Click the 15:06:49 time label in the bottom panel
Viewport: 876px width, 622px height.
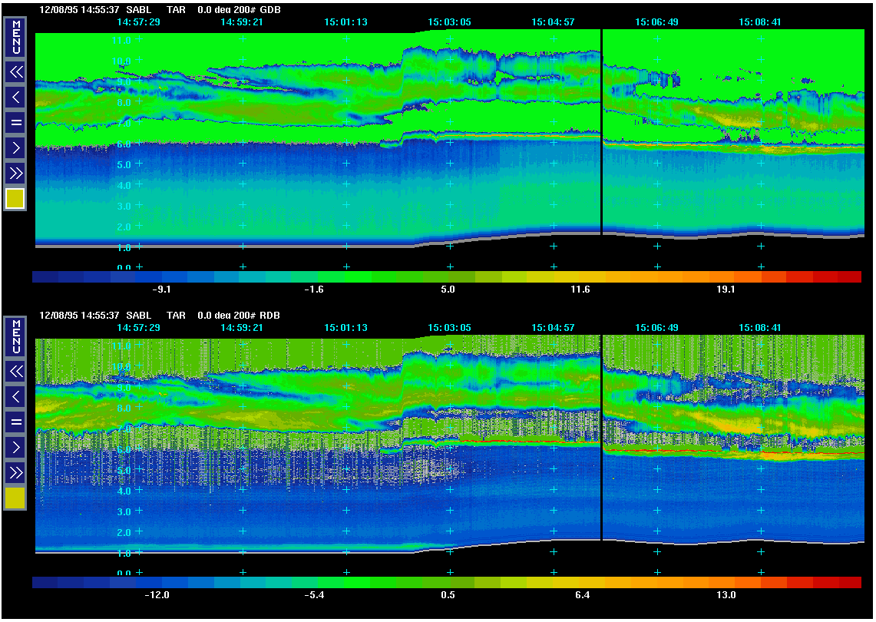coord(656,328)
